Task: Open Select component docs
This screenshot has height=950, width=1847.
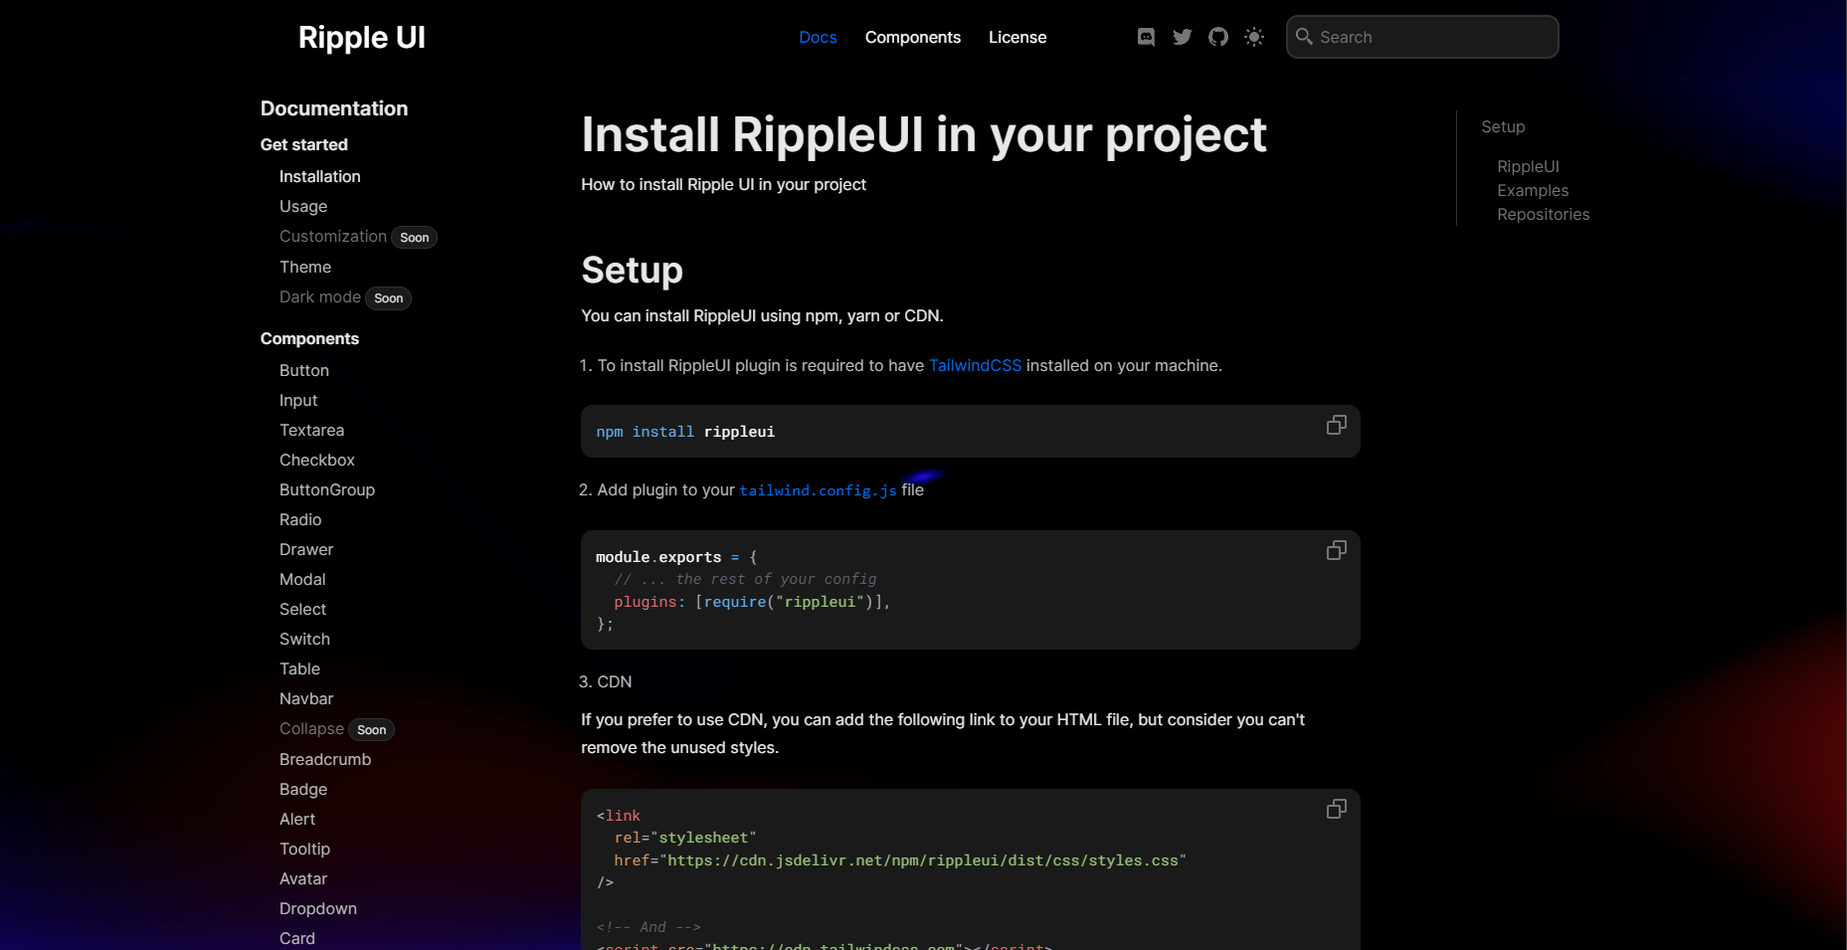Action: pos(302,609)
